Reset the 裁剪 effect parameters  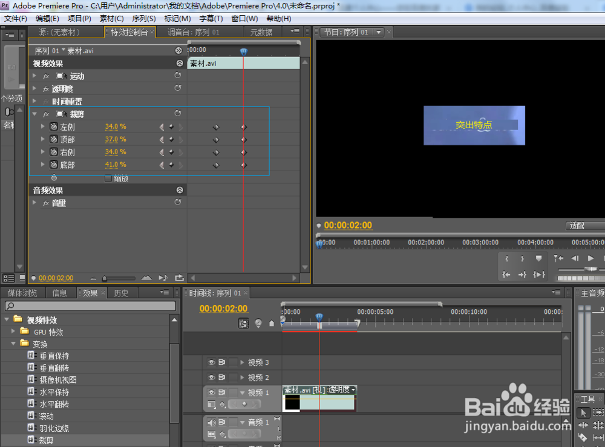[x=178, y=113]
